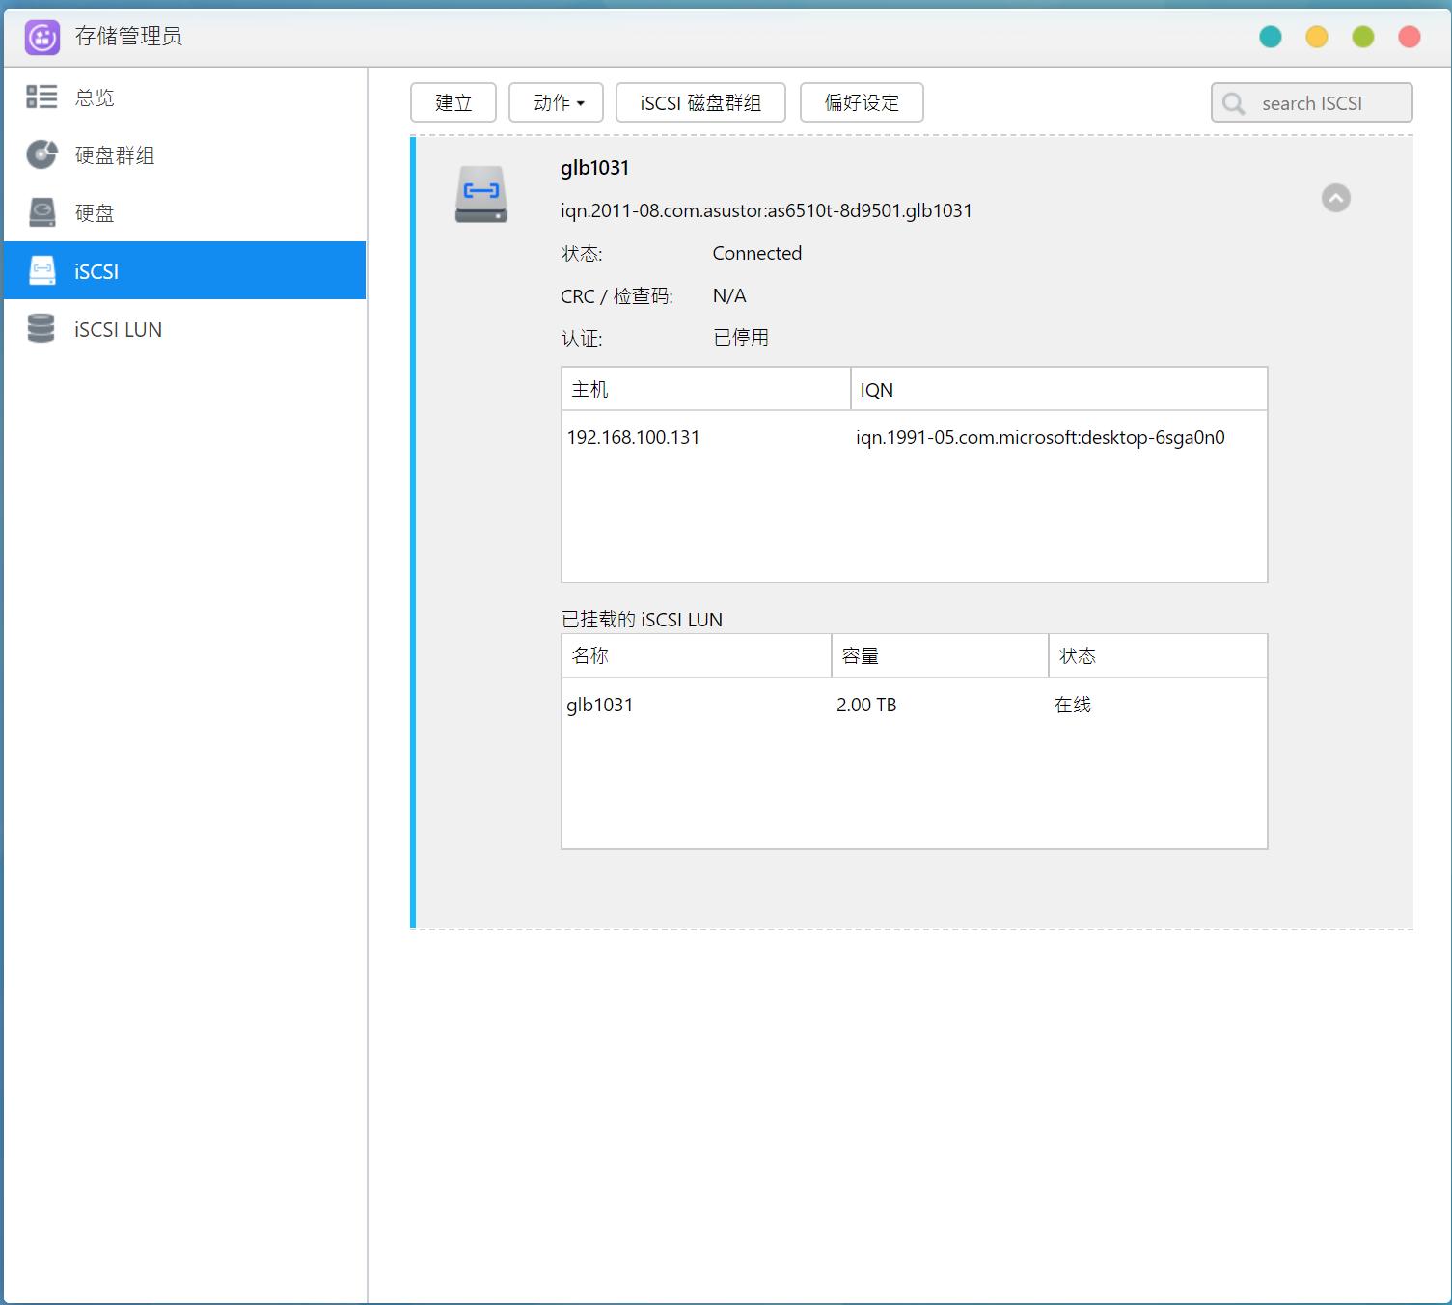Click the 硬盘 hard drive icon
Screen dimensions: 1452x1305
point(41,212)
